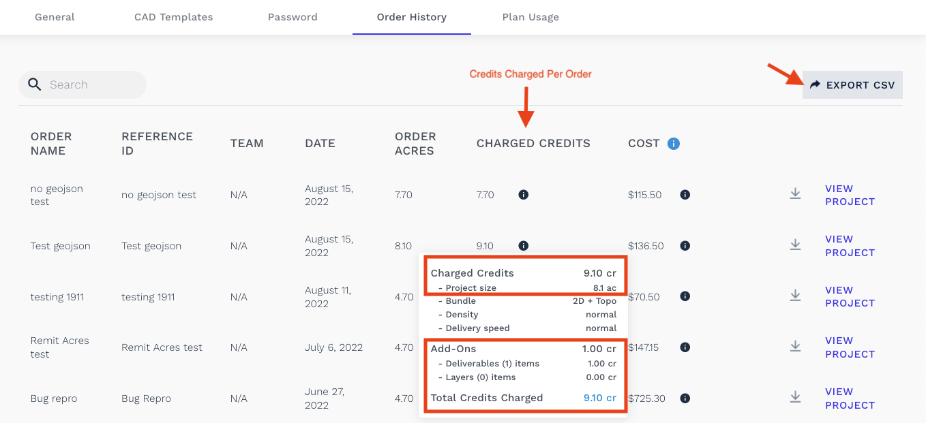Show cost details for the $147.15 order
Viewport: 926px width, 423px height.
click(x=685, y=347)
